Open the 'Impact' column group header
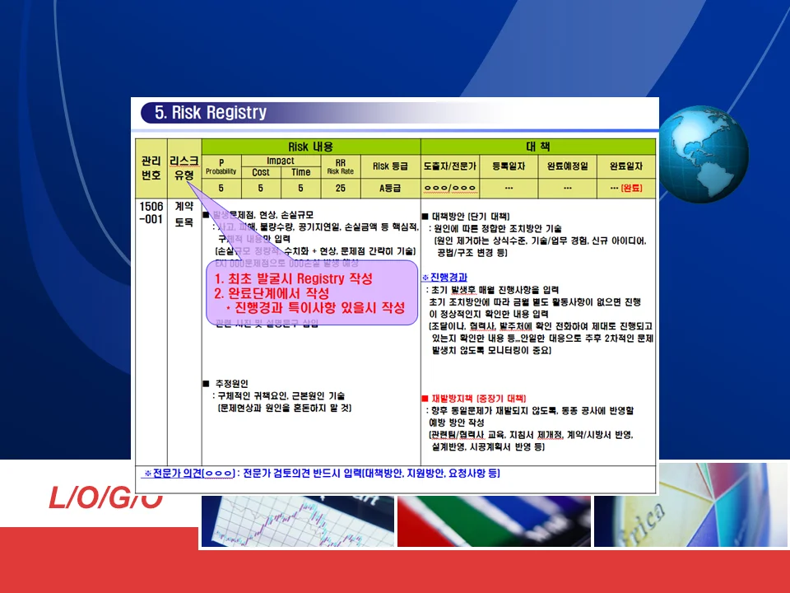 279,161
